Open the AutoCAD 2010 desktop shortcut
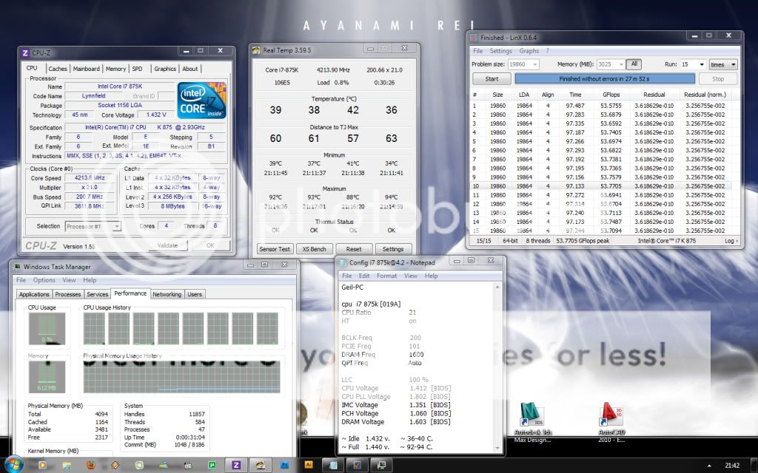The width and height of the screenshot is (758, 473). pos(611,422)
